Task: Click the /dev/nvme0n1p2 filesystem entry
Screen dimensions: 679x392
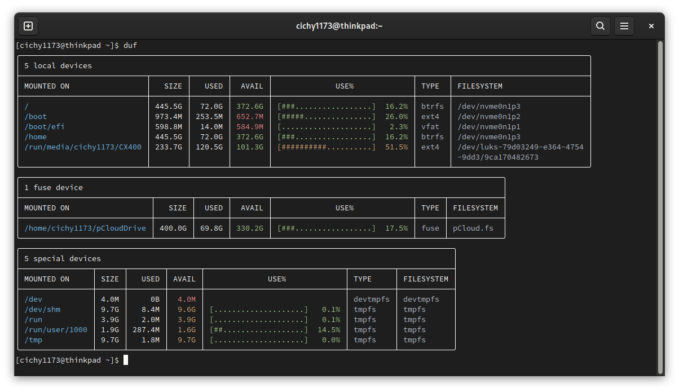Action: coord(489,116)
